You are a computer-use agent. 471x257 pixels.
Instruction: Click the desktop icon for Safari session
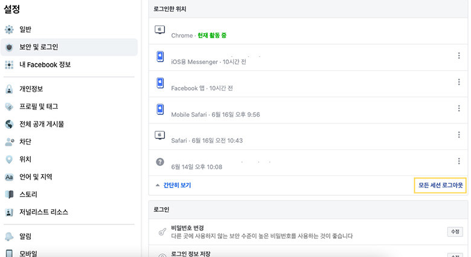(160, 135)
